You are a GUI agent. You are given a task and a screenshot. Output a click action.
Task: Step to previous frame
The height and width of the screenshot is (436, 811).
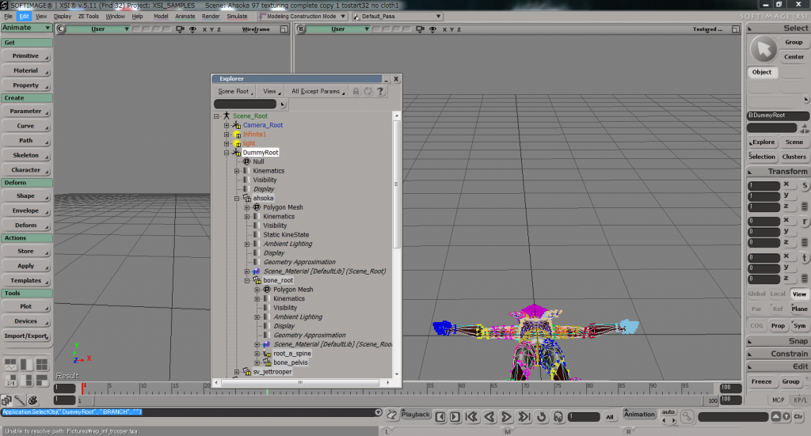[x=440, y=417]
